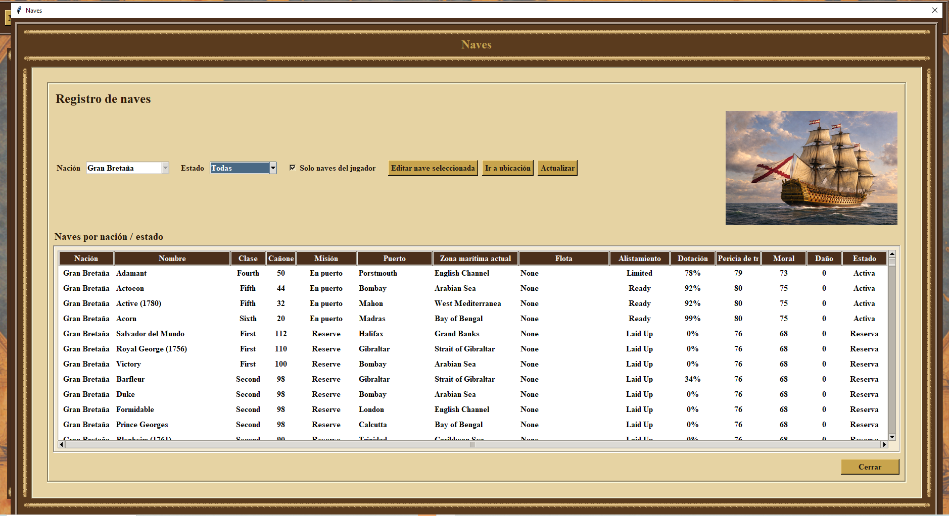This screenshot has height=516, width=949.
Task: Click Limited readiness cell for Adamant
Action: tap(639, 273)
